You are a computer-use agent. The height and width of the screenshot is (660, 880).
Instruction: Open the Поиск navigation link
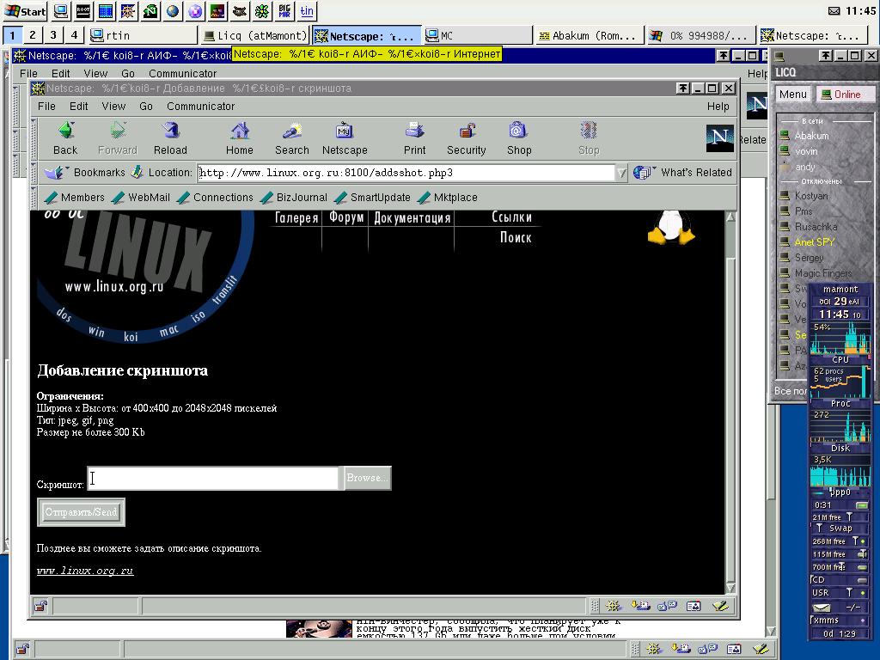[516, 237]
